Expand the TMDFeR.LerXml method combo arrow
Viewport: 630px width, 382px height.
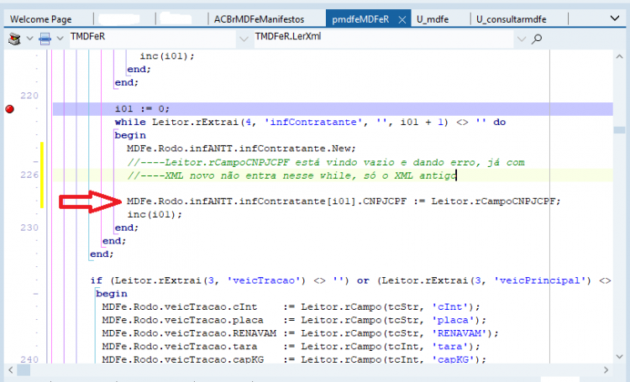[x=521, y=39]
